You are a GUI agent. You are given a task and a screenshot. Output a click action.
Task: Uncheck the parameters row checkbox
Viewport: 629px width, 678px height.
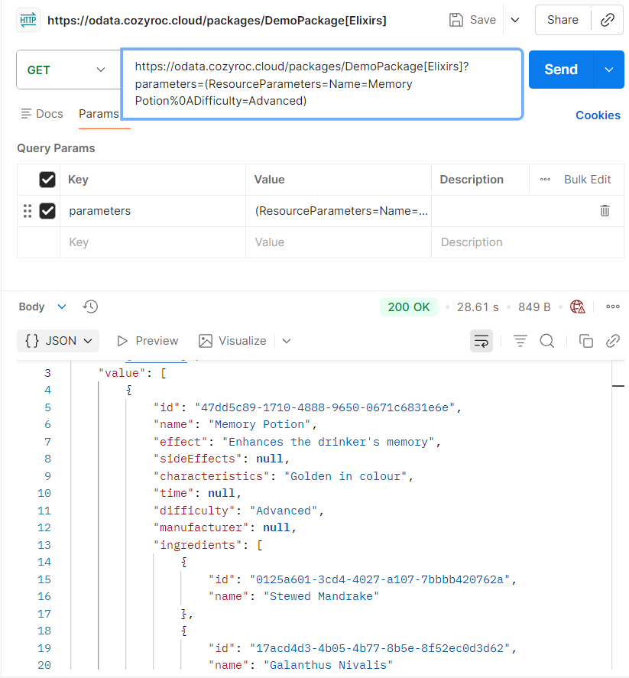(x=47, y=211)
